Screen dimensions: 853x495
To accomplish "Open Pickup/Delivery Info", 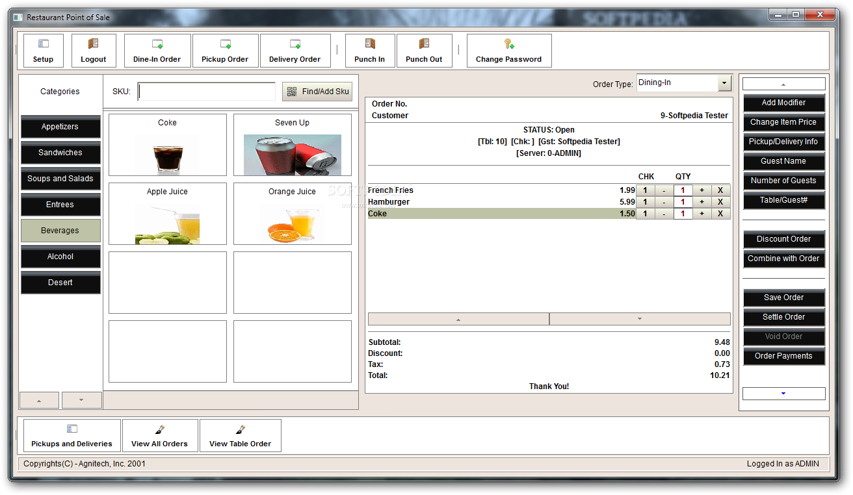I will coord(783,142).
